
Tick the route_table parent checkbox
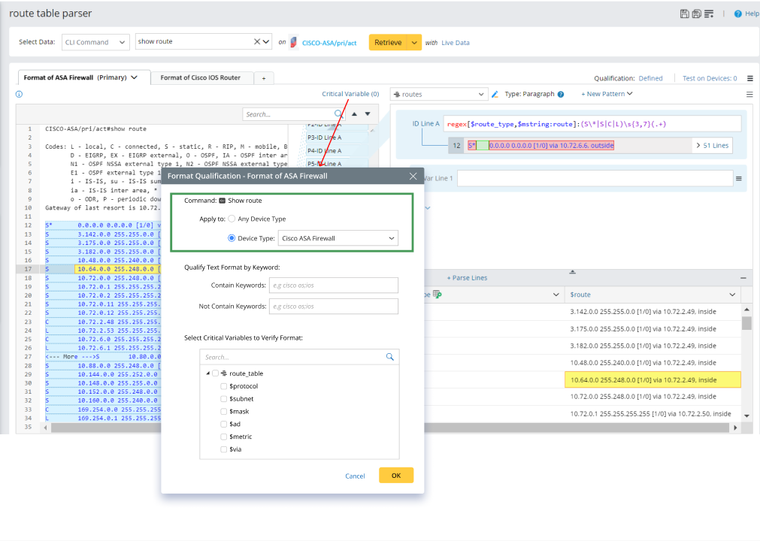point(216,373)
